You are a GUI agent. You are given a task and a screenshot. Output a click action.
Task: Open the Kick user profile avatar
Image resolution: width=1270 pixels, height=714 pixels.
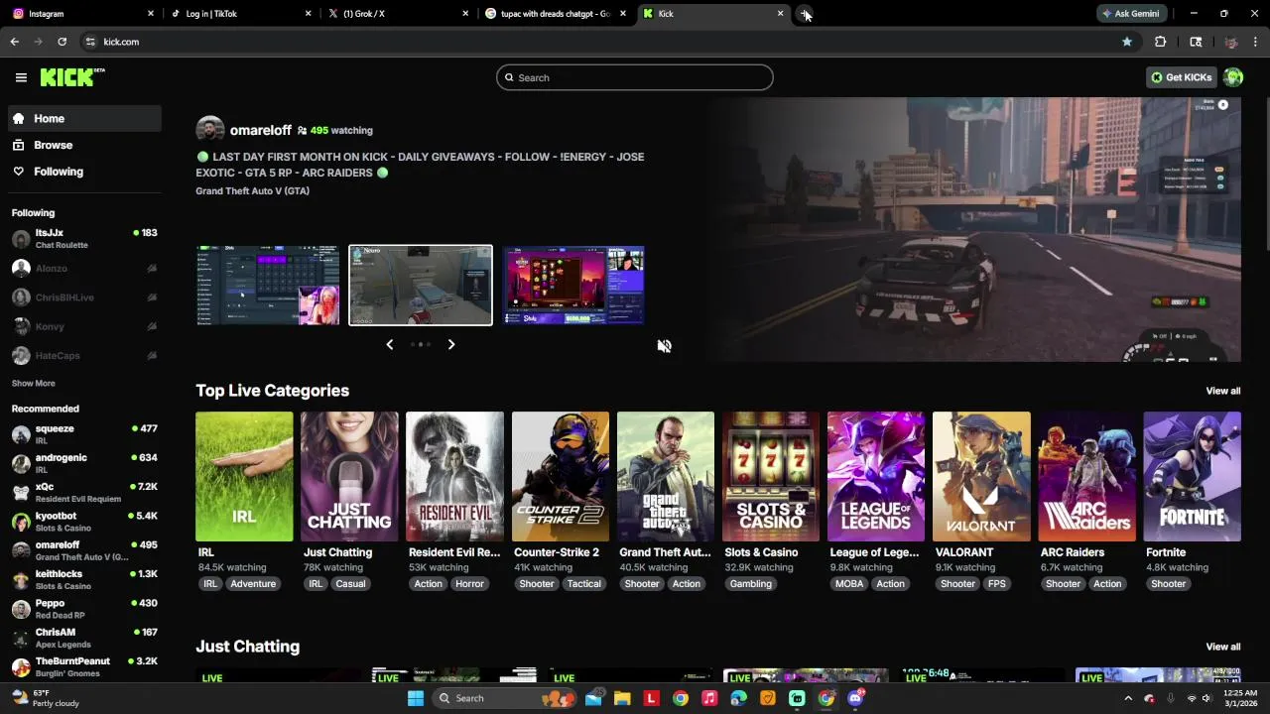coord(1233,77)
